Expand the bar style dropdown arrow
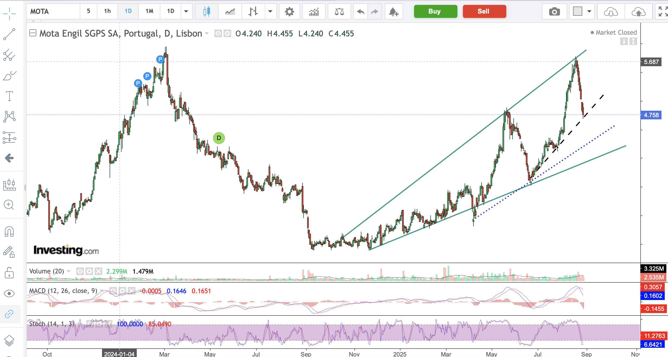668x357 pixels. click(270, 11)
